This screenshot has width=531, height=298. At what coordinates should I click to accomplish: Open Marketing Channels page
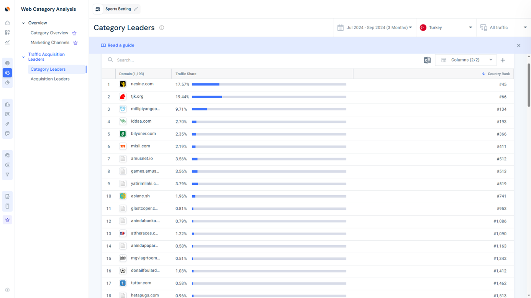(x=50, y=42)
